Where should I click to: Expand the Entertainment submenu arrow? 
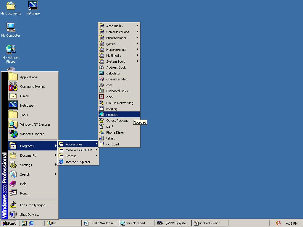coord(137,38)
